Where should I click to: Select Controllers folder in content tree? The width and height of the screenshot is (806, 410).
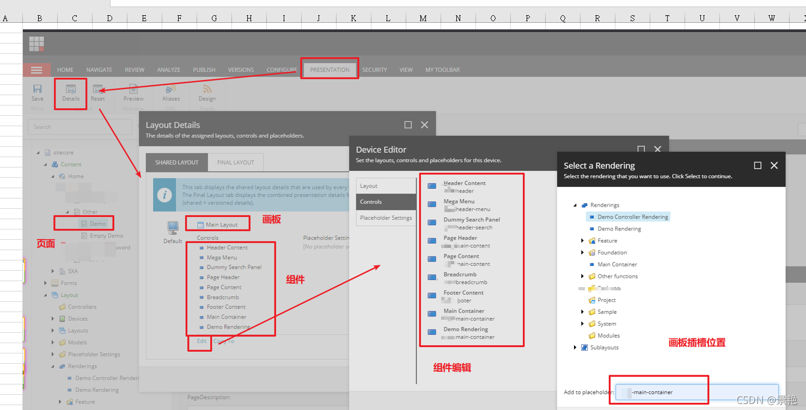pos(82,307)
